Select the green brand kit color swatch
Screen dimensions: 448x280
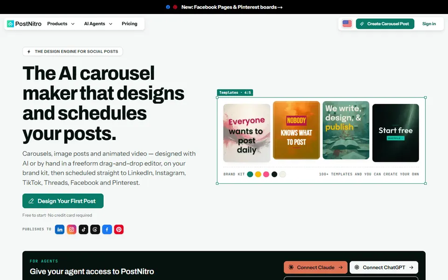click(250, 174)
